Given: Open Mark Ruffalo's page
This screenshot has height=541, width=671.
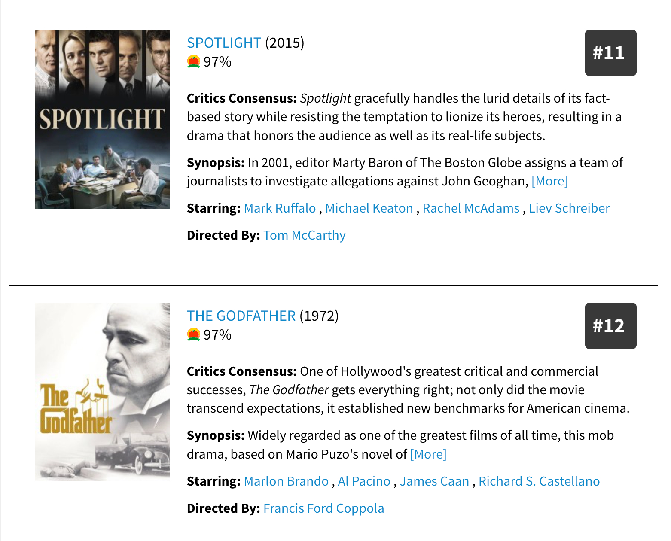Looking at the screenshot, I should click(x=280, y=208).
